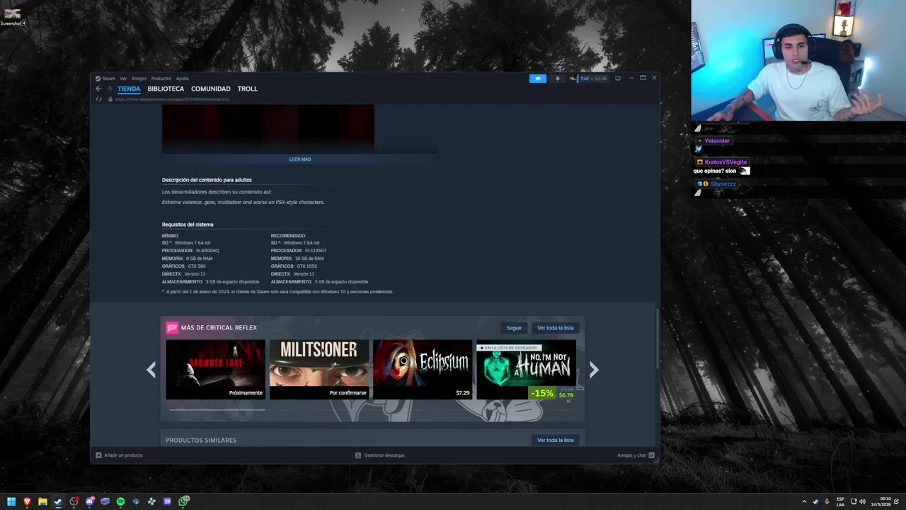
Task: Open the Screenshot_4 desktop file
Action: coord(12,16)
